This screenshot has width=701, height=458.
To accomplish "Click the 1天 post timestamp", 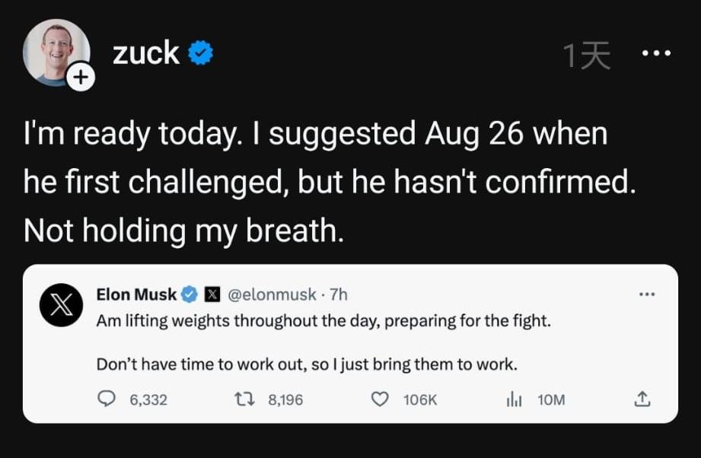I will coord(587,56).
